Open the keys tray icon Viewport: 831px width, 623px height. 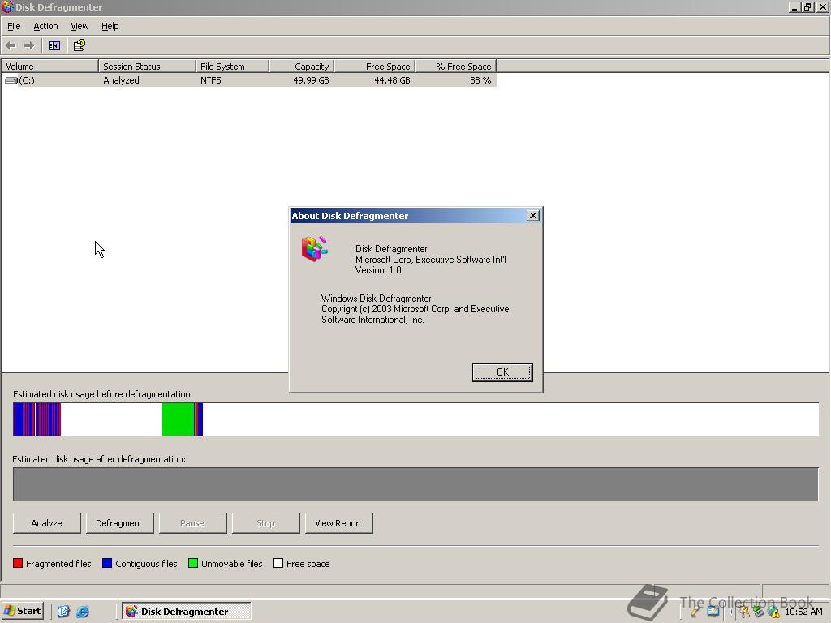(745, 612)
